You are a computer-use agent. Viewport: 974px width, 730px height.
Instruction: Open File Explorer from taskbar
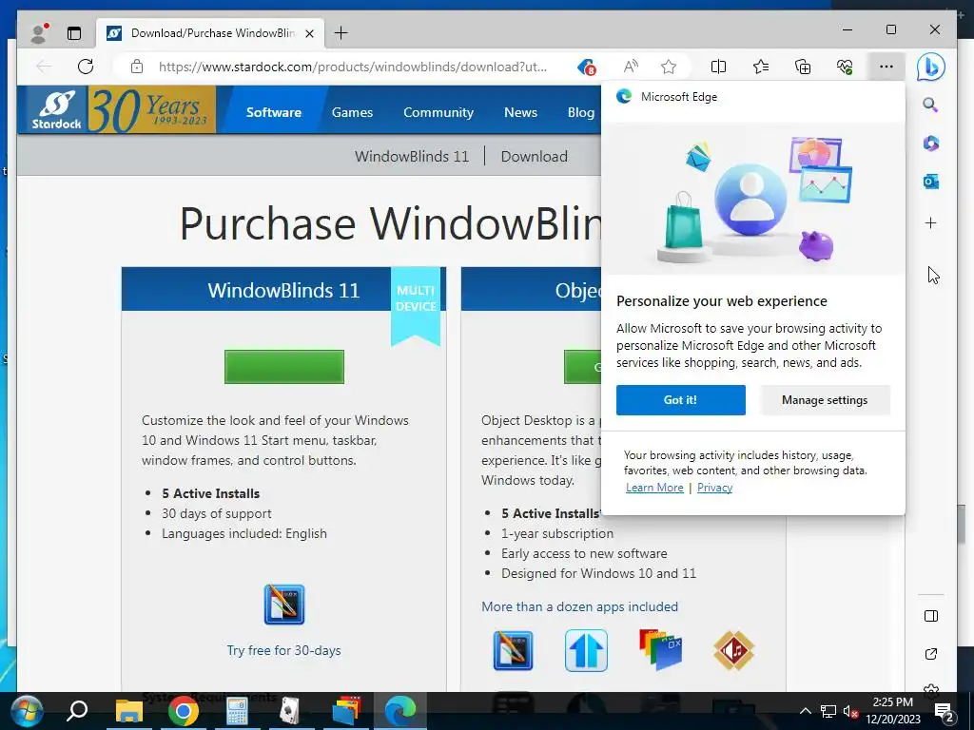[x=129, y=711]
